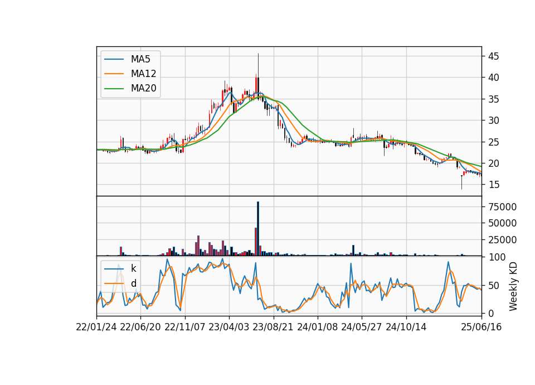This screenshot has width=535, height=385.
Task: Click the MA5 legend label
Action: point(140,59)
